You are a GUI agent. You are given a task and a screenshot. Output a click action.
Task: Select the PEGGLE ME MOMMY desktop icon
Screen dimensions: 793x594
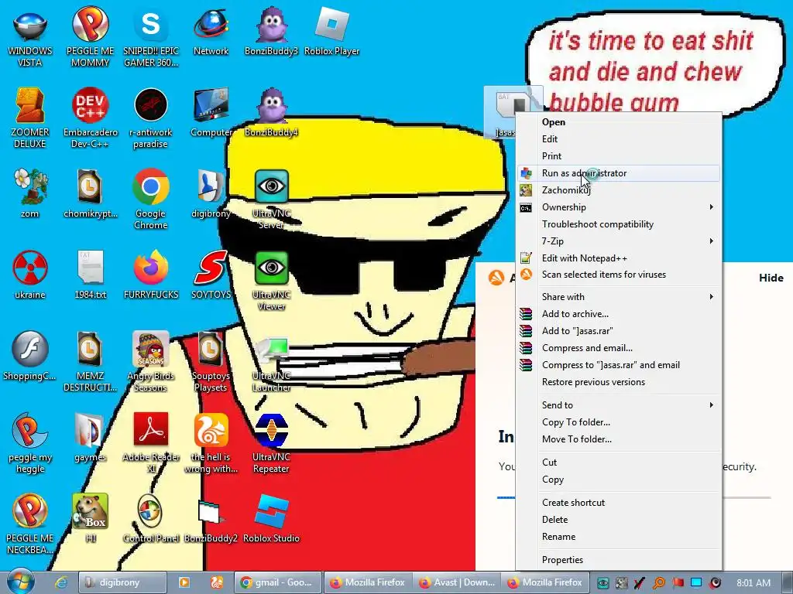click(90, 36)
